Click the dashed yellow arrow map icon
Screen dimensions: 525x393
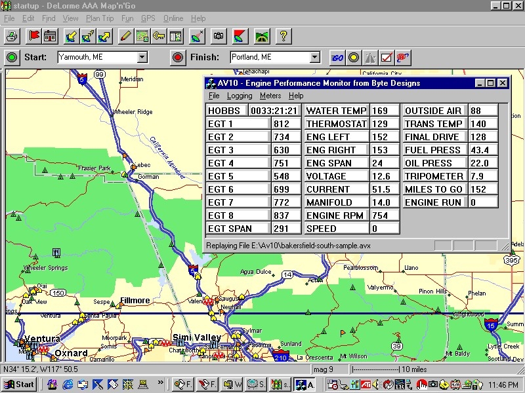(x=88, y=36)
